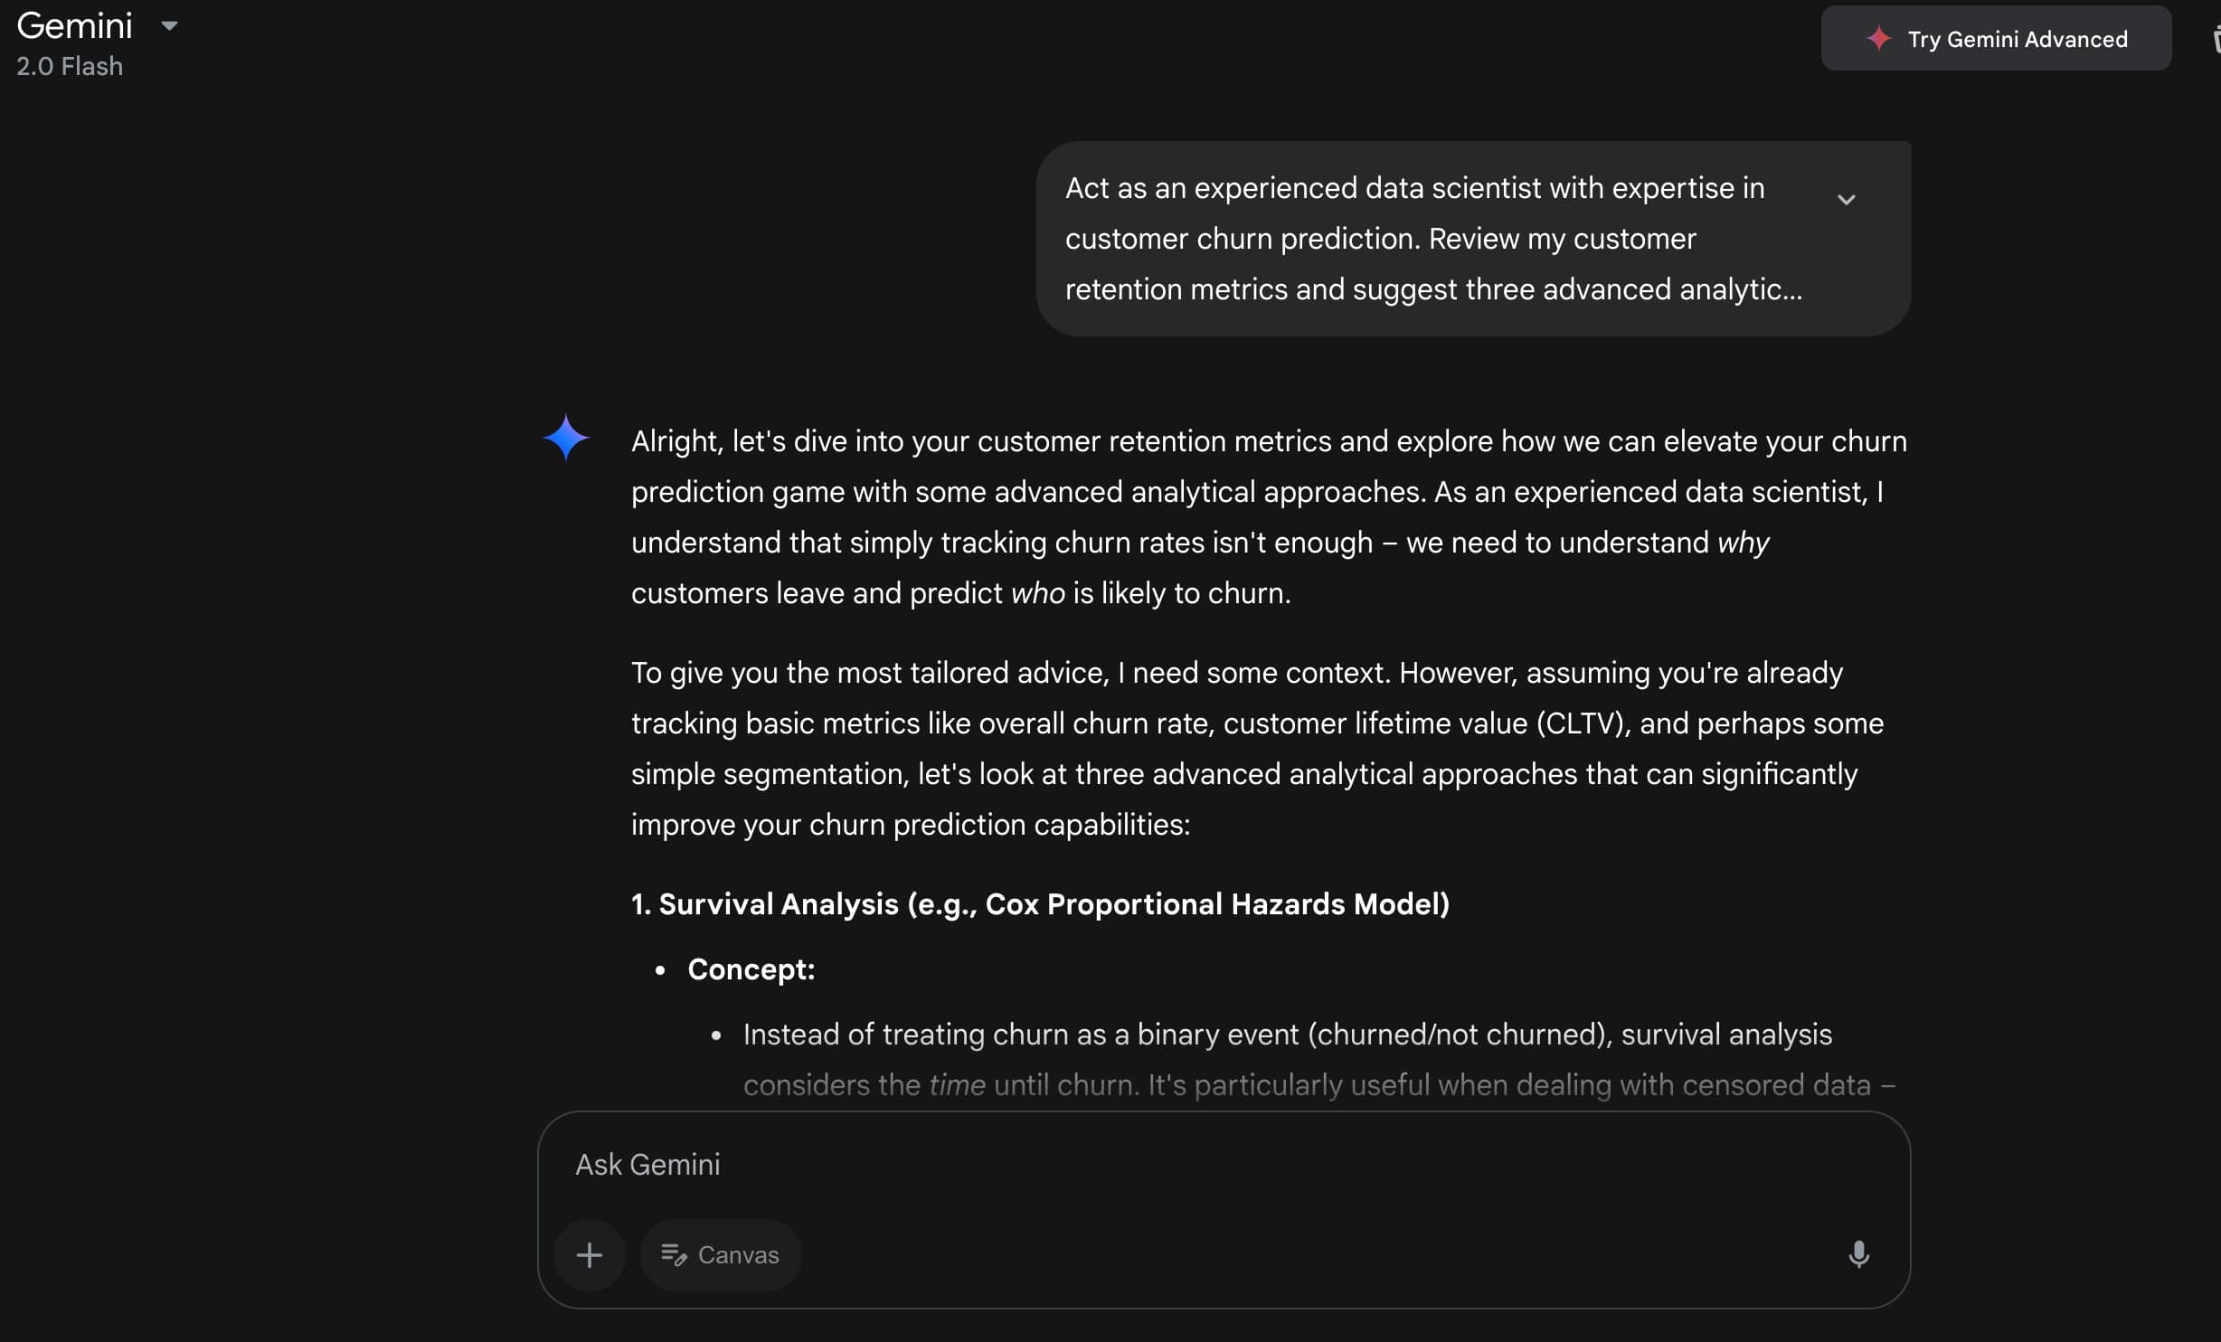Click the Survival Analysis heading
Viewport: 2221px width, 1342px height.
pyautogui.click(x=1040, y=904)
